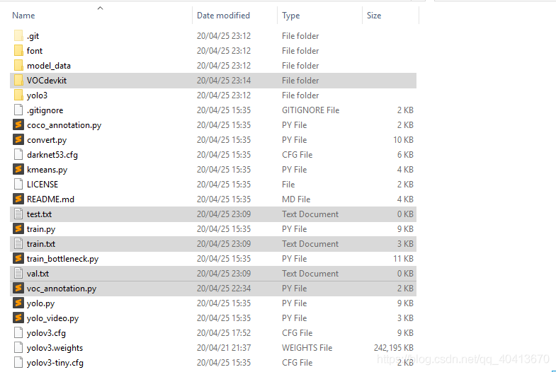Click the kmeans.py Python file icon
556x372 pixels.
18,170
